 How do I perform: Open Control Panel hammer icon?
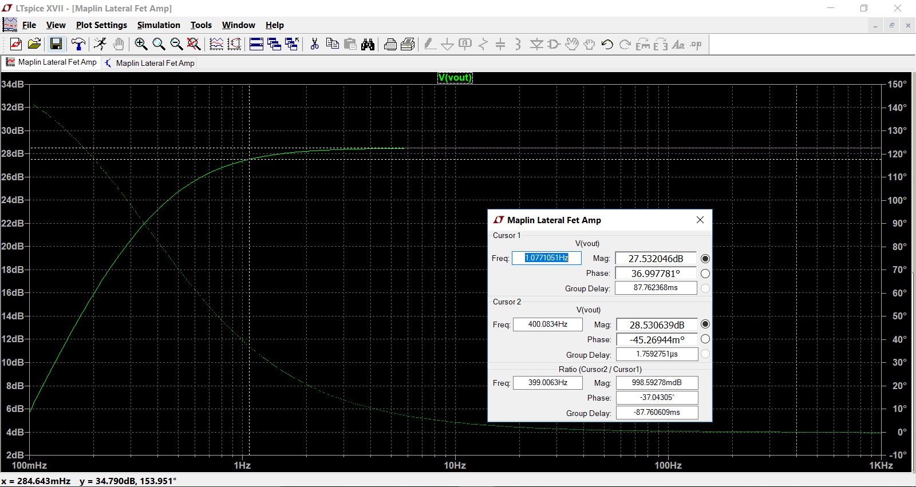click(x=78, y=44)
